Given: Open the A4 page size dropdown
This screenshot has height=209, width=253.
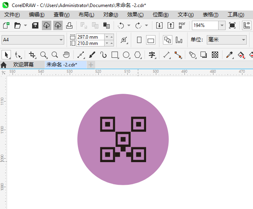Looking at the screenshot, I should click(x=33, y=40).
